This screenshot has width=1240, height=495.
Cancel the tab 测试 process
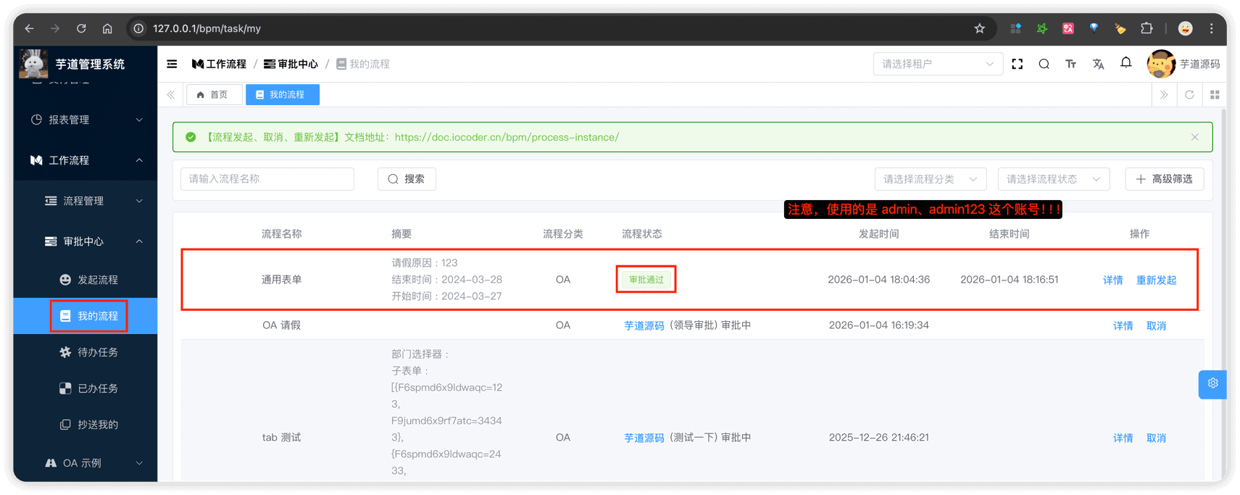coord(1157,438)
